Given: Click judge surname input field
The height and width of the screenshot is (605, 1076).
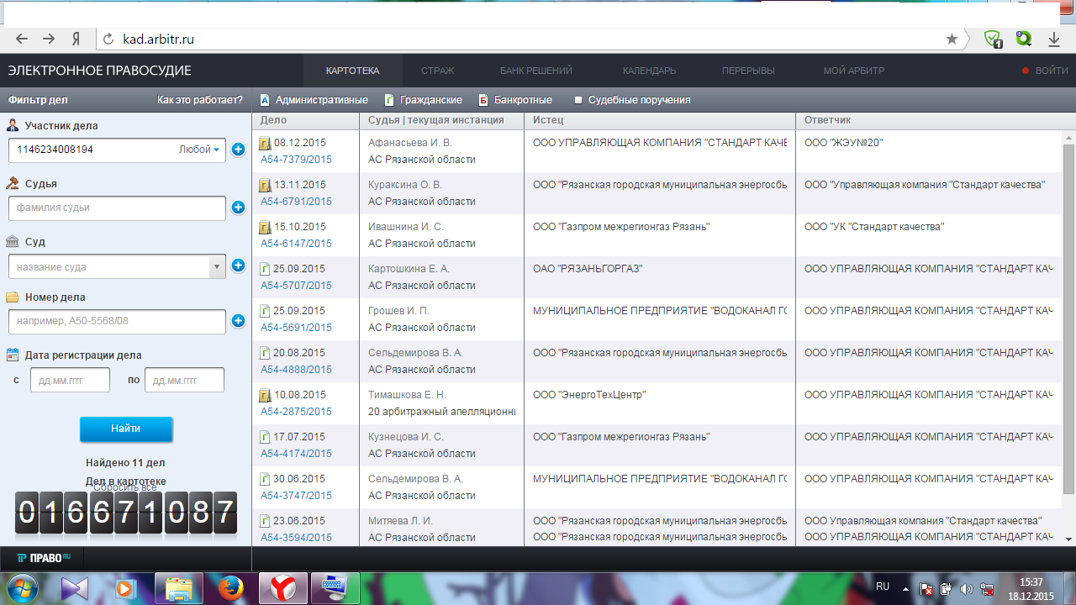Looking at the screenshot, I should [117, 208].
